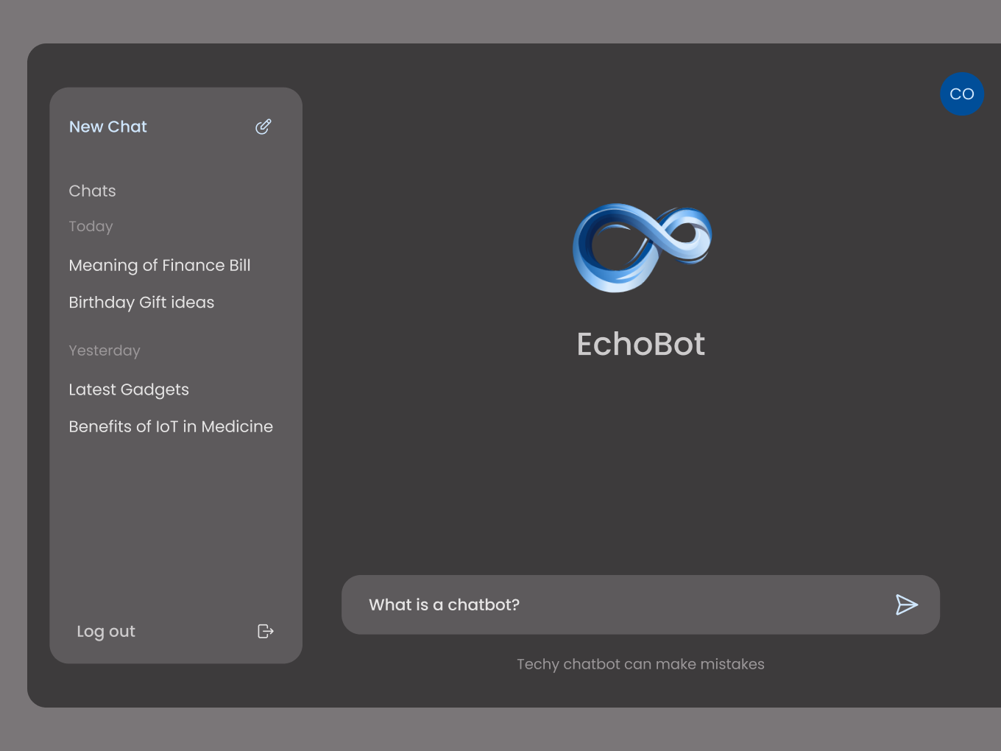This screenshot has width=1001, height=751.
Task: Click the log out arrow icon
Action: point(264,631)
